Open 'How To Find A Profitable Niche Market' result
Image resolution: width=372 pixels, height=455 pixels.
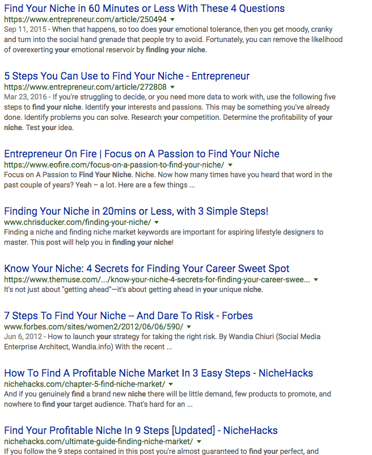(158, 373)
